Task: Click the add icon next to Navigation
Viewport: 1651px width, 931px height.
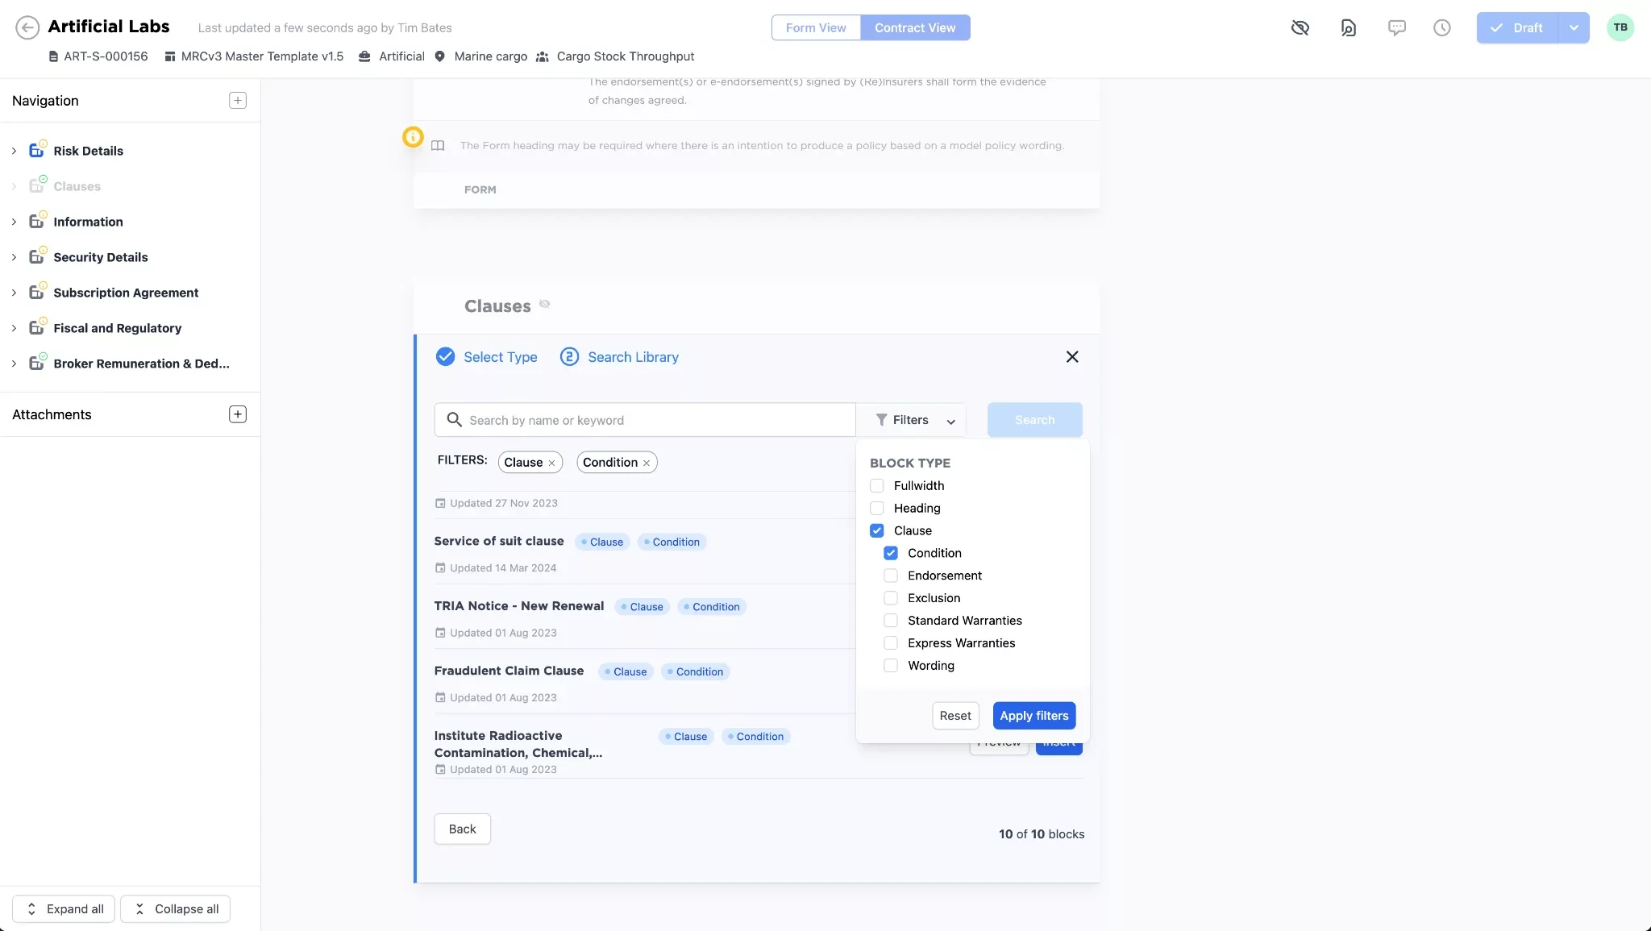Action: click(237, 101)
